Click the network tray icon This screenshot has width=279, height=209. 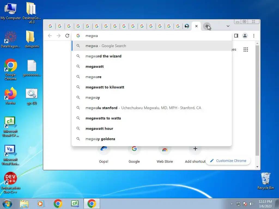click(238, 204)
